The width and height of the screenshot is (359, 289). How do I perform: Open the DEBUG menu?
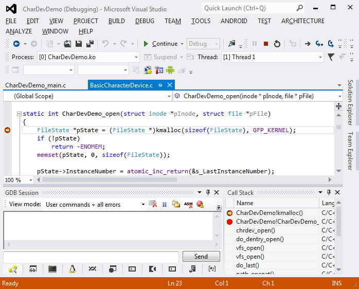click(x=145, y=21)
